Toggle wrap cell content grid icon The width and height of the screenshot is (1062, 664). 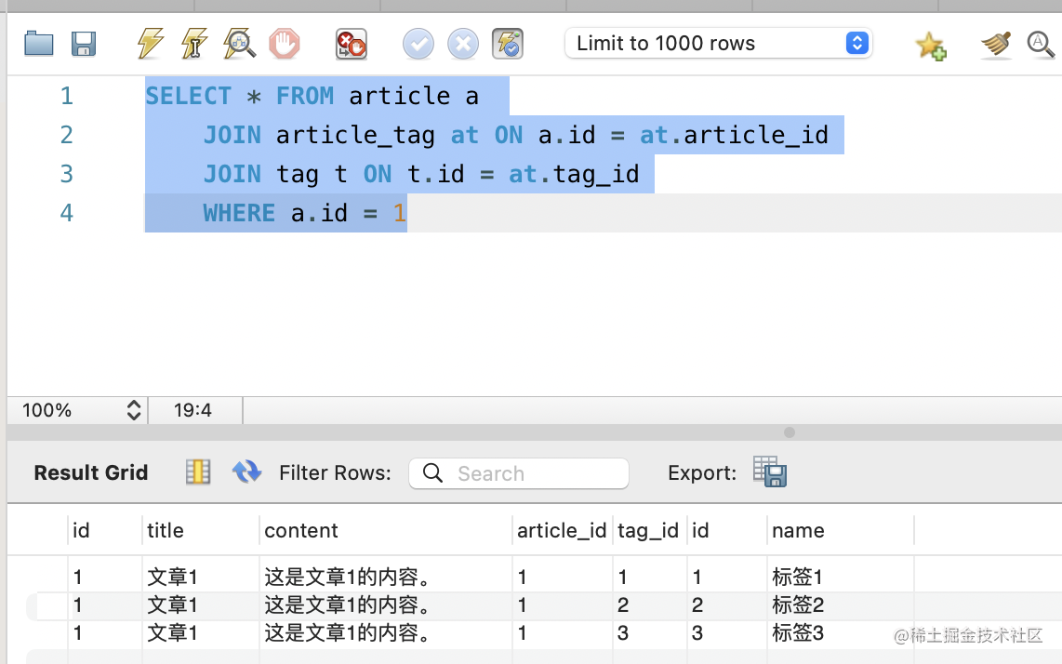[198, 472]
